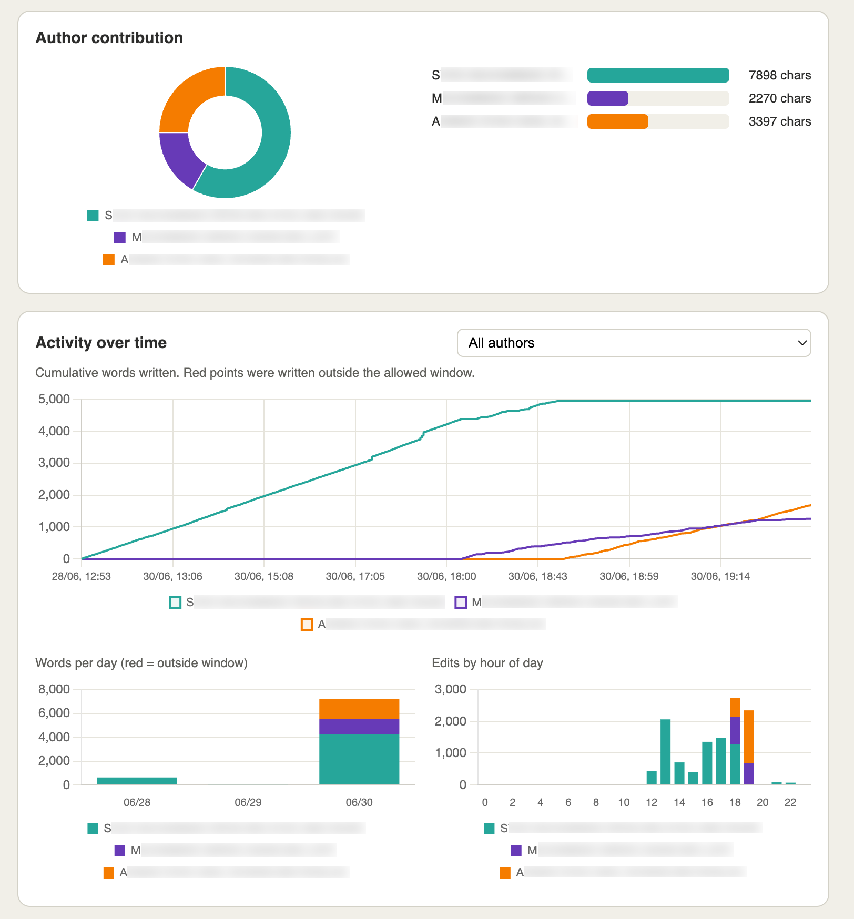Image resolution: width=854 pixels, height=919 pixels.
Task: Click the tall teal bar at hour 13
Action: tap(666, 752)
